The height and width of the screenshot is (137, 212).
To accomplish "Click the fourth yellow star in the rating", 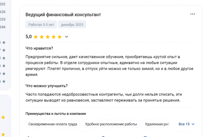I will 54,37.
